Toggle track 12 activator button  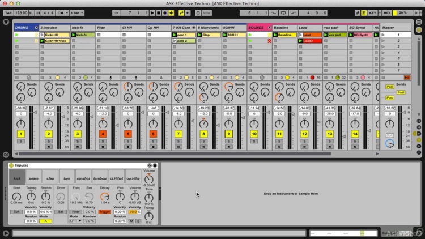[304, 134]
